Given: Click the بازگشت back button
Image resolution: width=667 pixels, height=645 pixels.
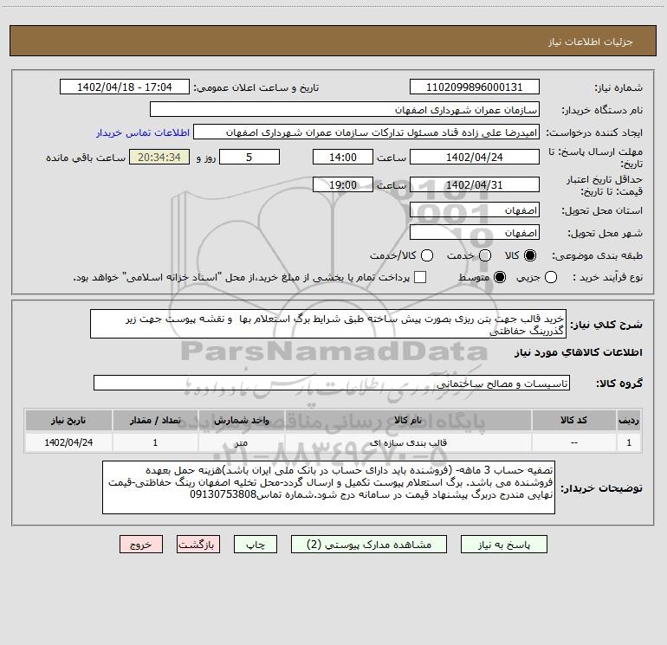Looking at the screenshot, I should (x=198, y=545).
